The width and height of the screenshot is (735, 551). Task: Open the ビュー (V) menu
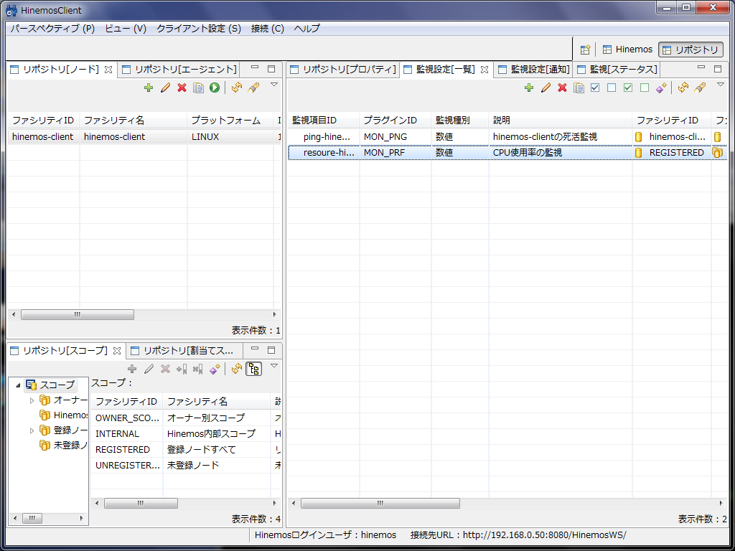[x=126, y=29]
